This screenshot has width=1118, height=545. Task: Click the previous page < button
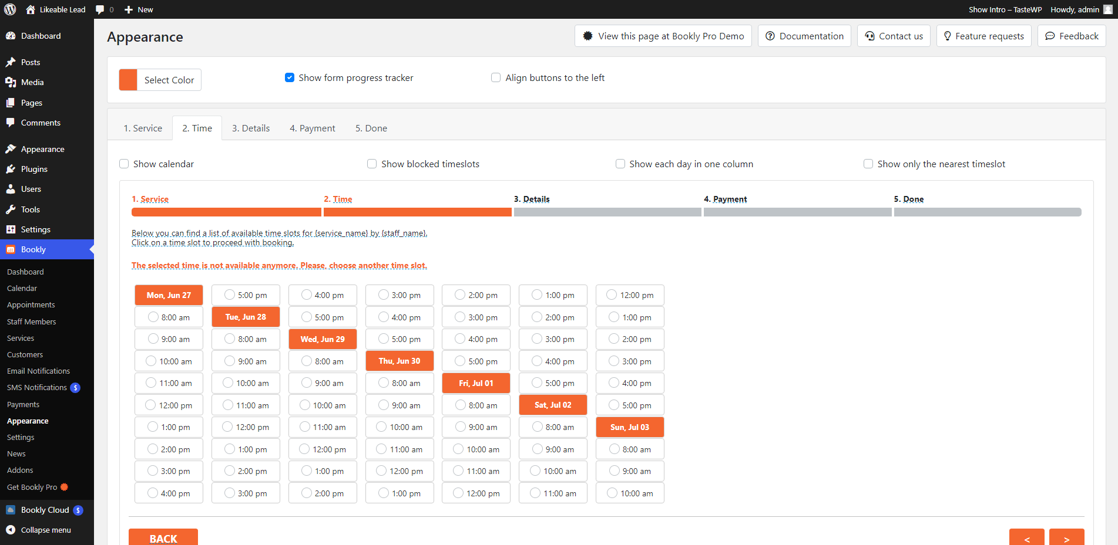(x=1027, y=538)
